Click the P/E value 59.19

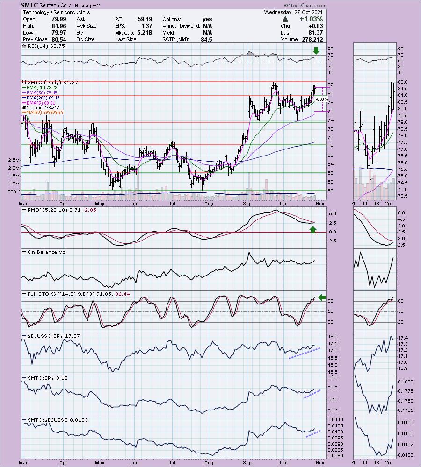coord(145,19)
